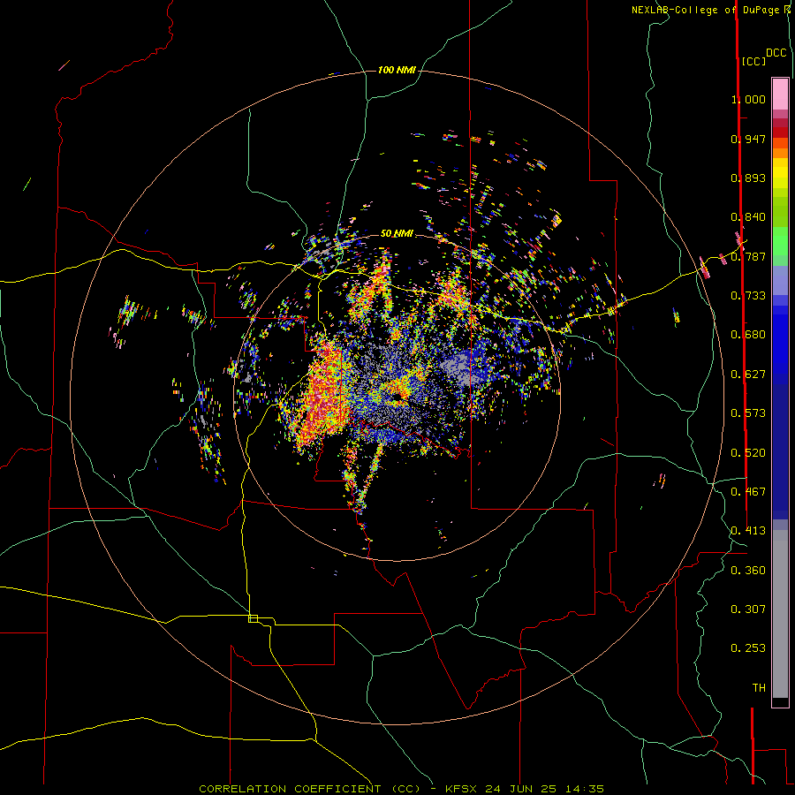
Task: Click the 0.733 scale value
Action: tap(748, 296)
